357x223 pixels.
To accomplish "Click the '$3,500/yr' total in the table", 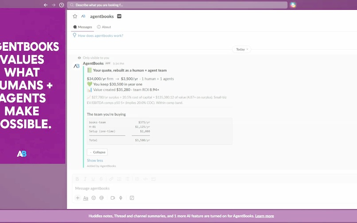I will 143,140.
